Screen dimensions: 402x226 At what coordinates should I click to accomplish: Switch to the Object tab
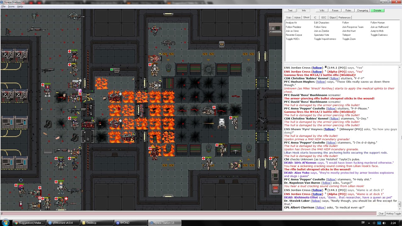click(333, 18)
